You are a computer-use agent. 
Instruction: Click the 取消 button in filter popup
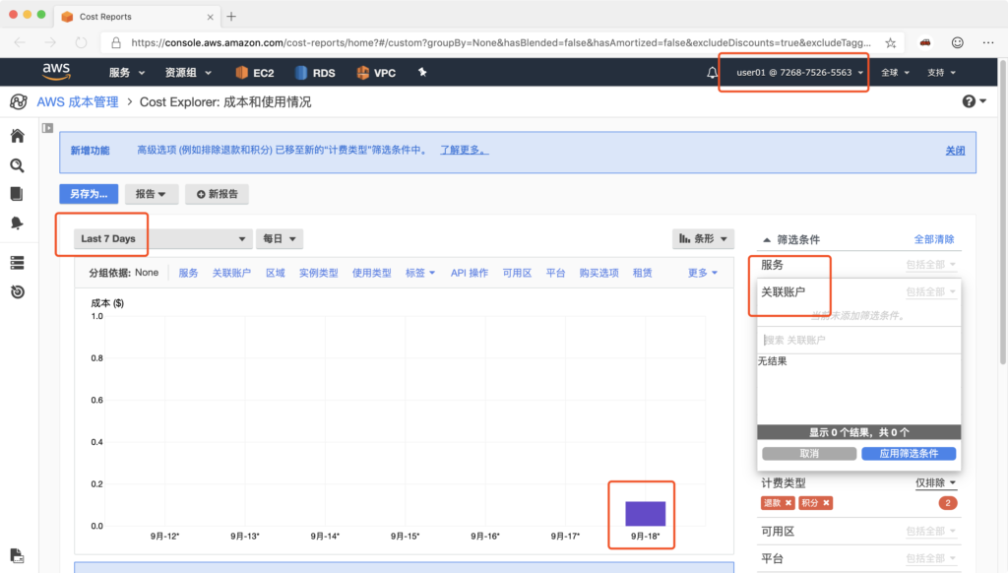tap(809, 454)
